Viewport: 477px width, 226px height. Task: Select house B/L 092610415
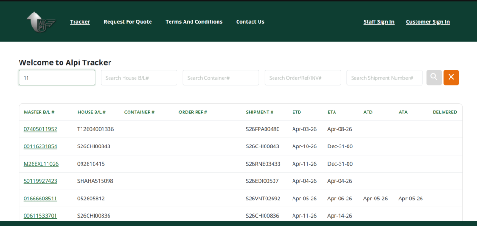click(91, 164)
